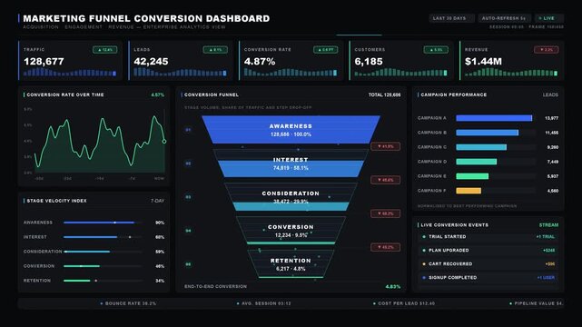The height and width of the screenshot is (327, 582).
Task: Click stage number 01 beside Awareness
Action: [188, 130]
